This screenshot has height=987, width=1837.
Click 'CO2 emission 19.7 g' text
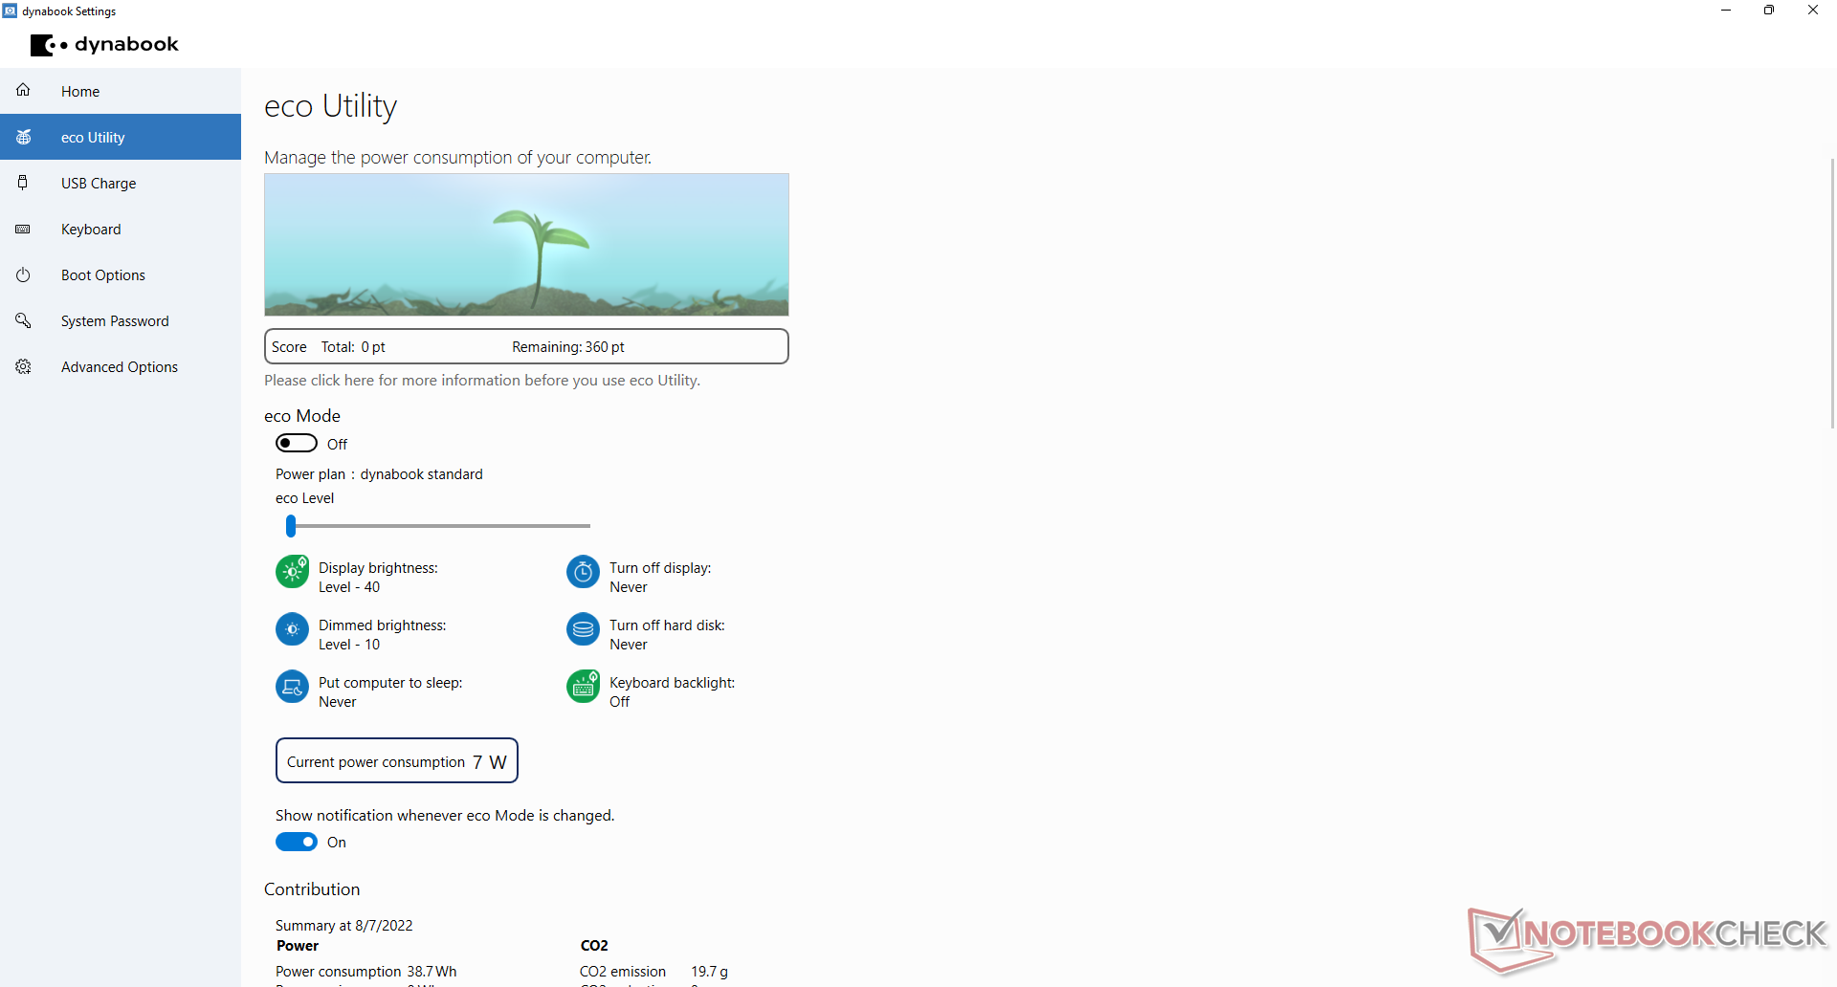(x=653, y=972)
